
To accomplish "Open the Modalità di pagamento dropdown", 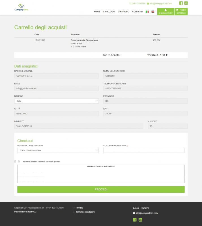I will pyautogui.click(x=58, y=150).
